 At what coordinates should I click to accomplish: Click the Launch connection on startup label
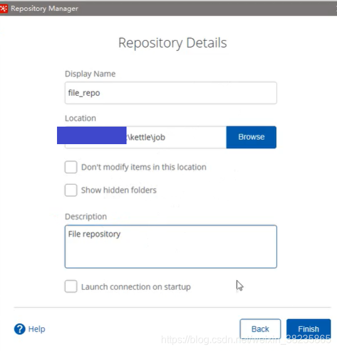point(136,287)
